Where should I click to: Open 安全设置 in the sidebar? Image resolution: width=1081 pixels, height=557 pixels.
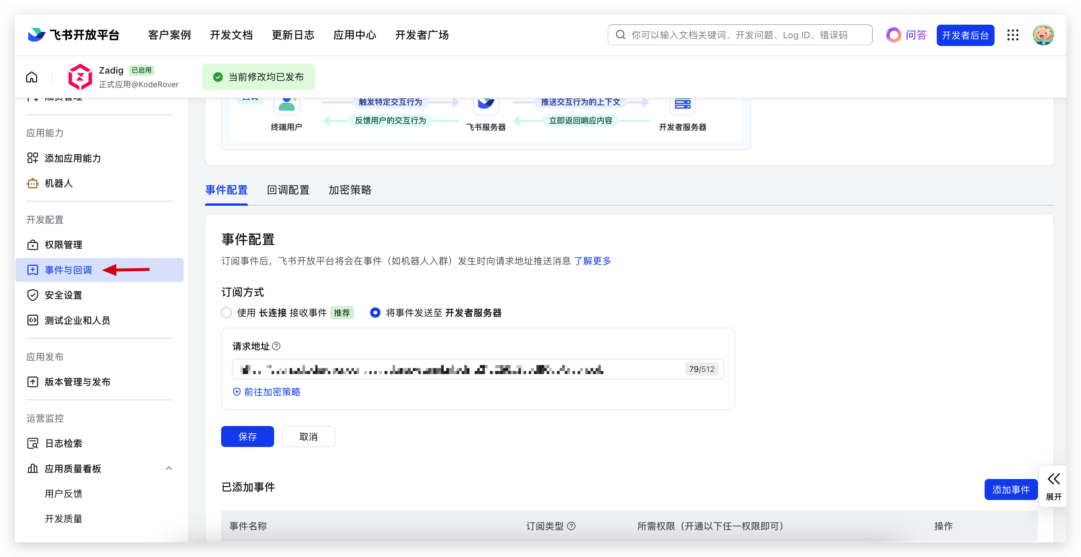point(63,295)
